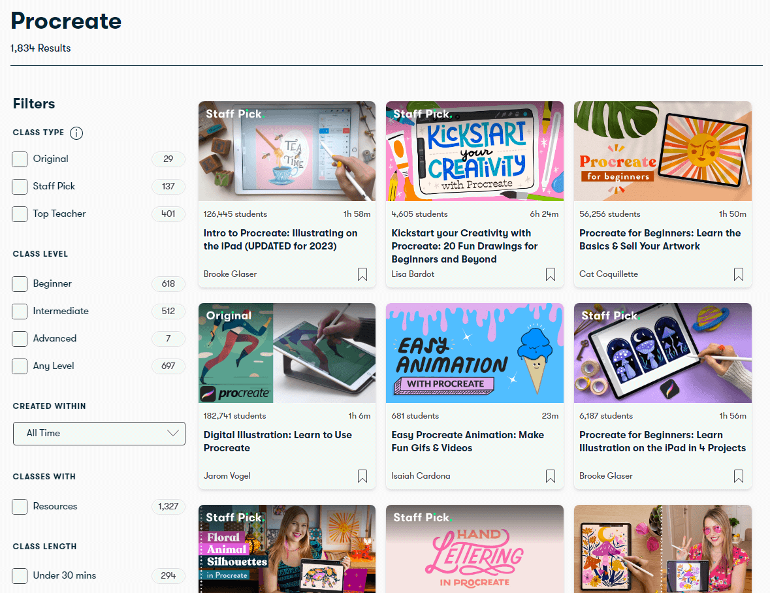770x593 pixels.
Task: Open the Class Type info icon
Action: click(x=76, y=133)
